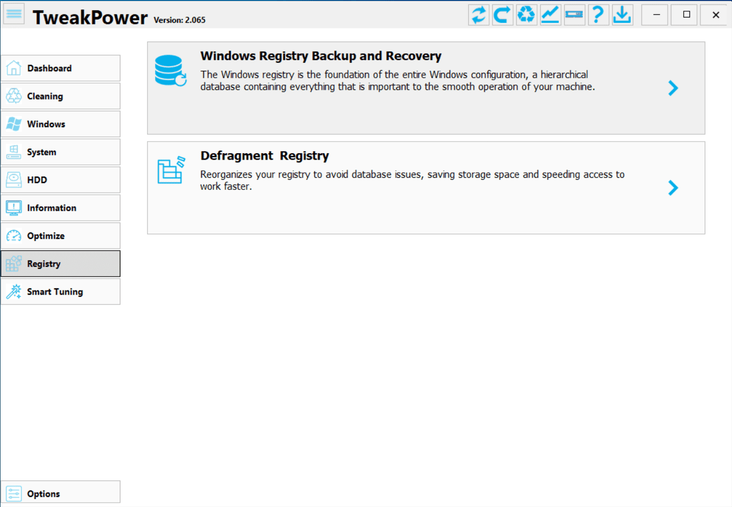Open the hamburger menu beside the TweakPower title
The image size is (732, 507).
tap(14, 14)
